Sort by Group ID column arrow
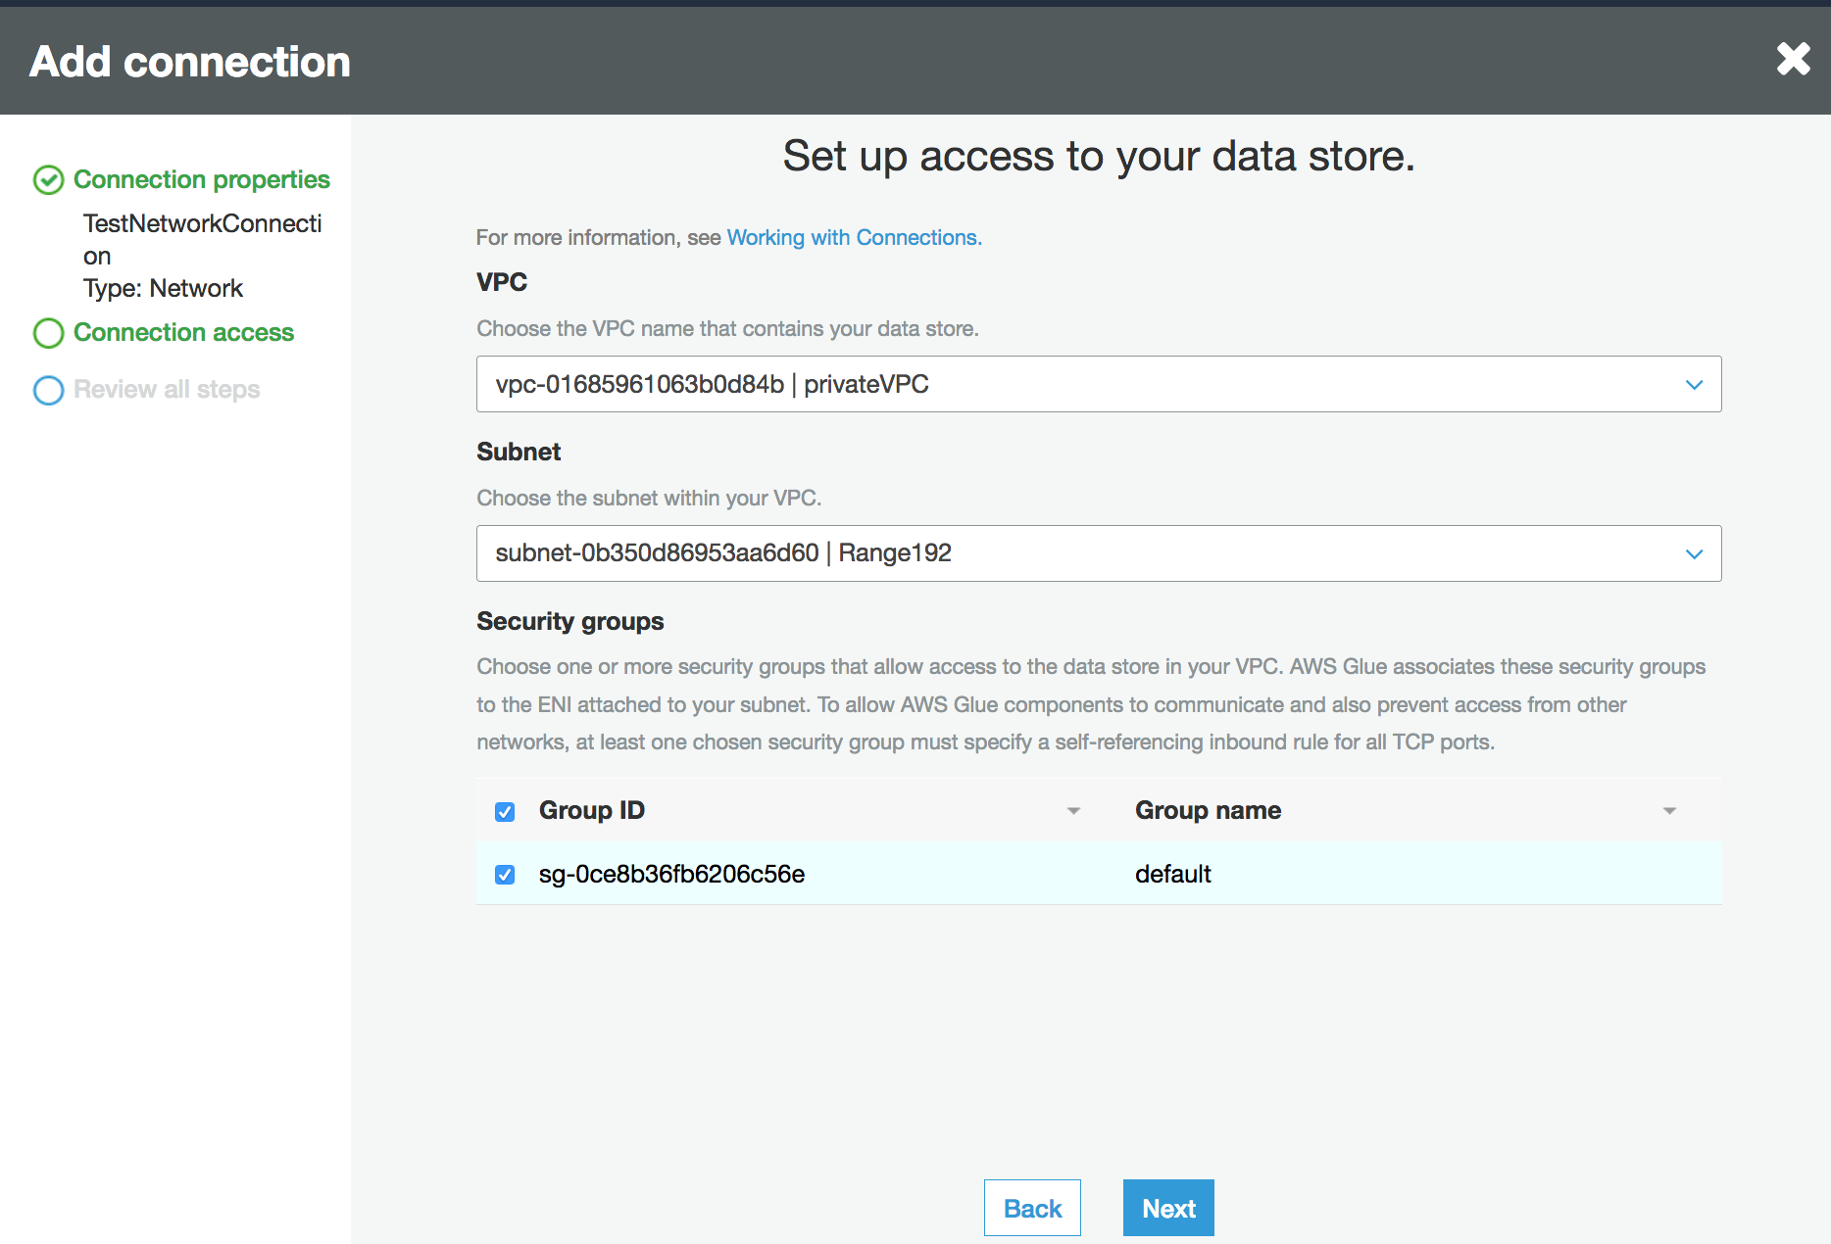Viewport: 1831px width, 1244px height. coord(1073,811)
